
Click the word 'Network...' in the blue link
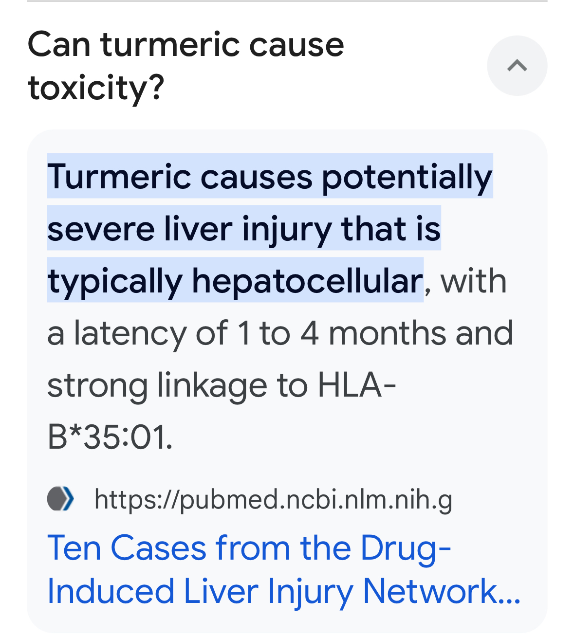click(442, 592)
